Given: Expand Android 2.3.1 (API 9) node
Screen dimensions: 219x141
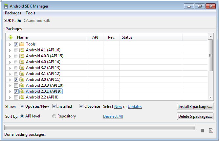Looking at the screenshot, I should [10, 92].
